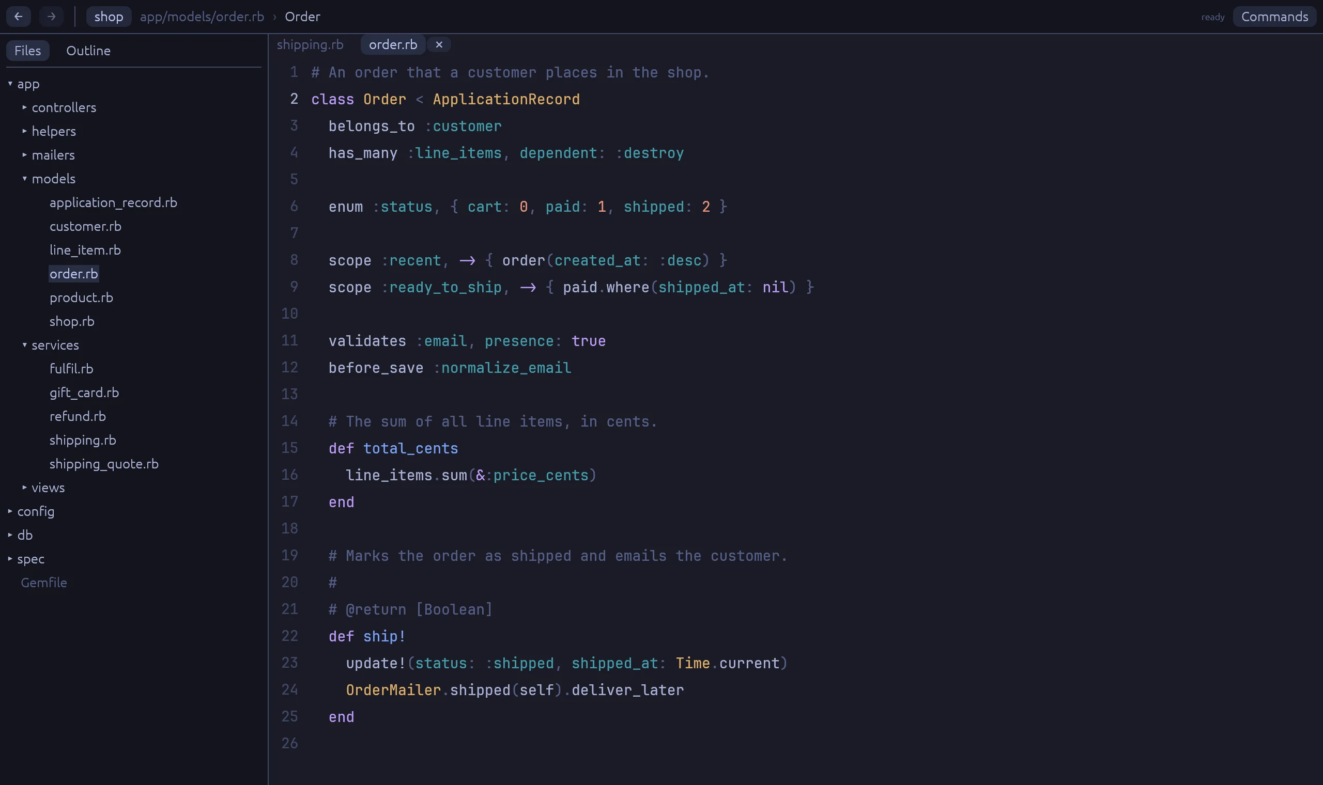Open refund.rb under services
This screenshot has height=785, width=1323.
(x=78, y=416)
